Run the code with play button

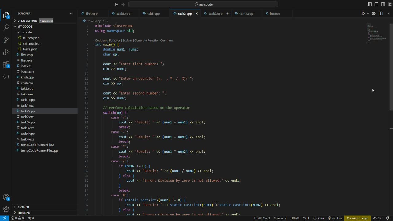click(x=363, y=14)
